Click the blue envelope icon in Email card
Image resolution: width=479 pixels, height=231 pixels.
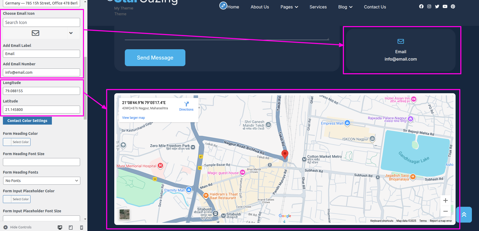click(401, 41)
